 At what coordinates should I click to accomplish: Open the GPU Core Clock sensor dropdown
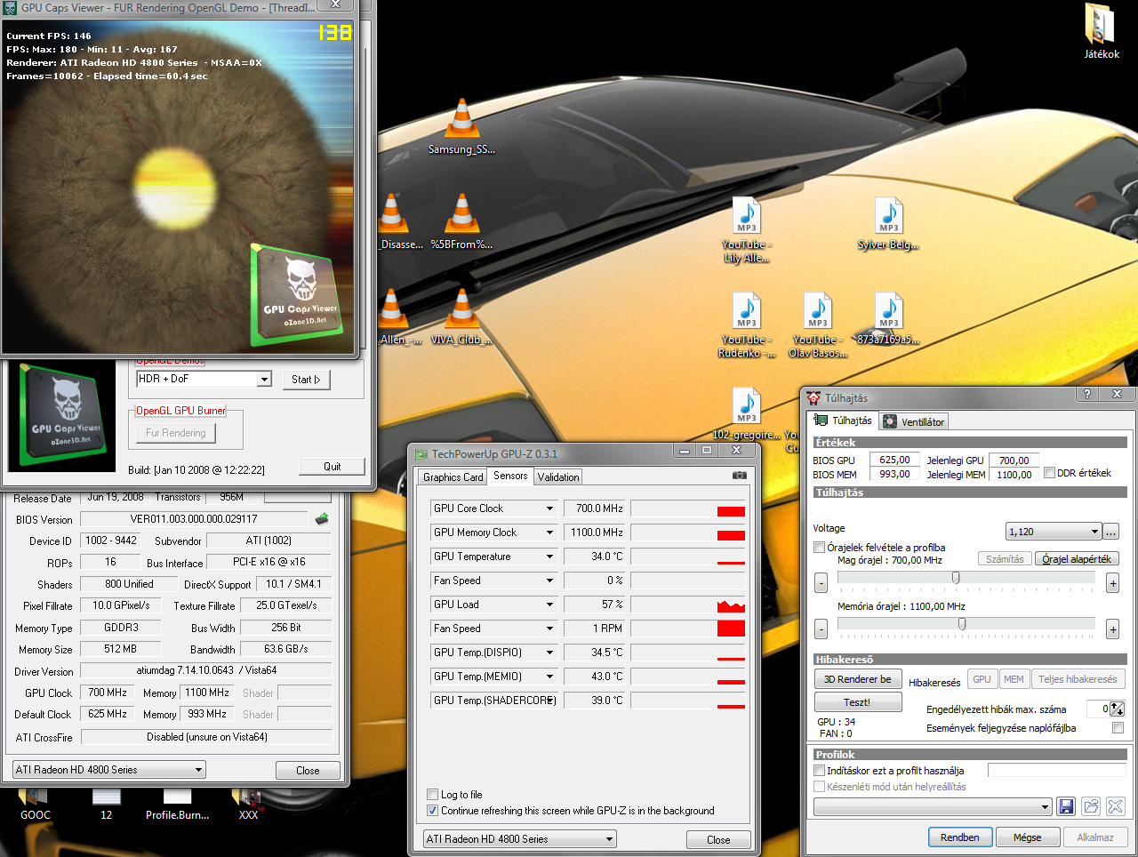pos(549,509)
